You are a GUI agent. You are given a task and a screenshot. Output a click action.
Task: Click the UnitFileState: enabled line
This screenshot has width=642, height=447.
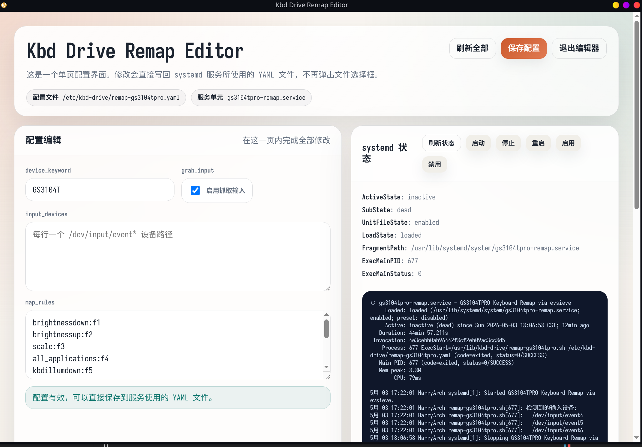click(x=401, y=222)
